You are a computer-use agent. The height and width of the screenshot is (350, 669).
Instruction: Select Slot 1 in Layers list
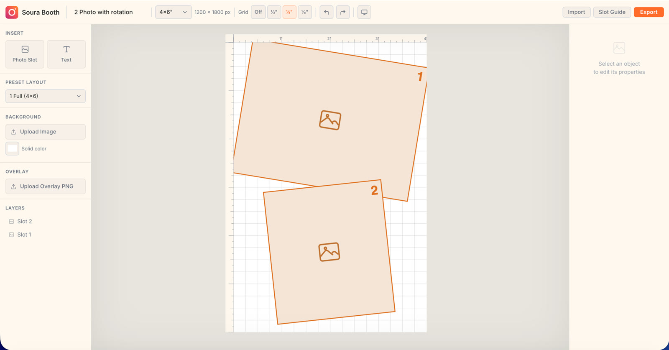pyautogui.click(x=46, y=235)
